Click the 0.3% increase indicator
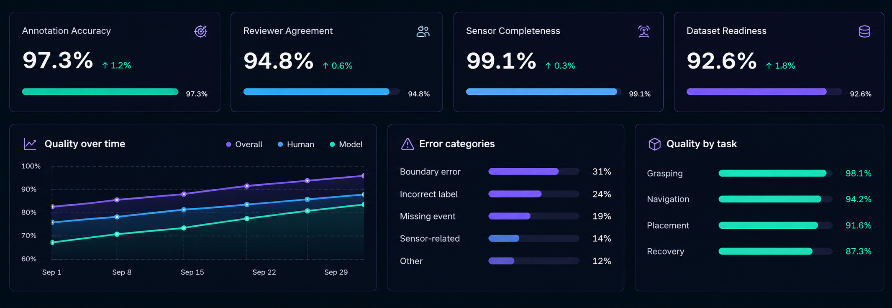The image size is (892, 308). [x=560, y=66]
